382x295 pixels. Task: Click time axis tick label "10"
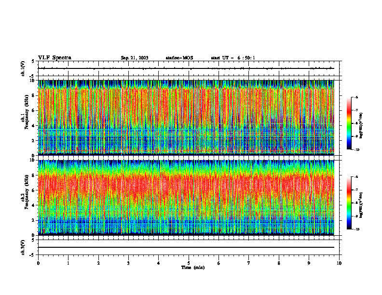(x=339, y=263)
